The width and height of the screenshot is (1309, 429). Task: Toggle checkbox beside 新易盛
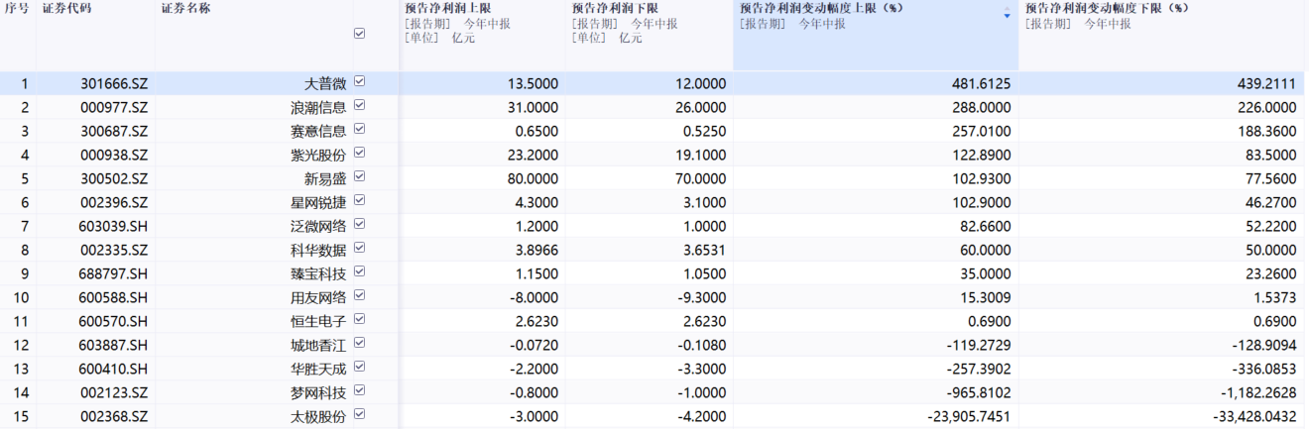(359, 177)
